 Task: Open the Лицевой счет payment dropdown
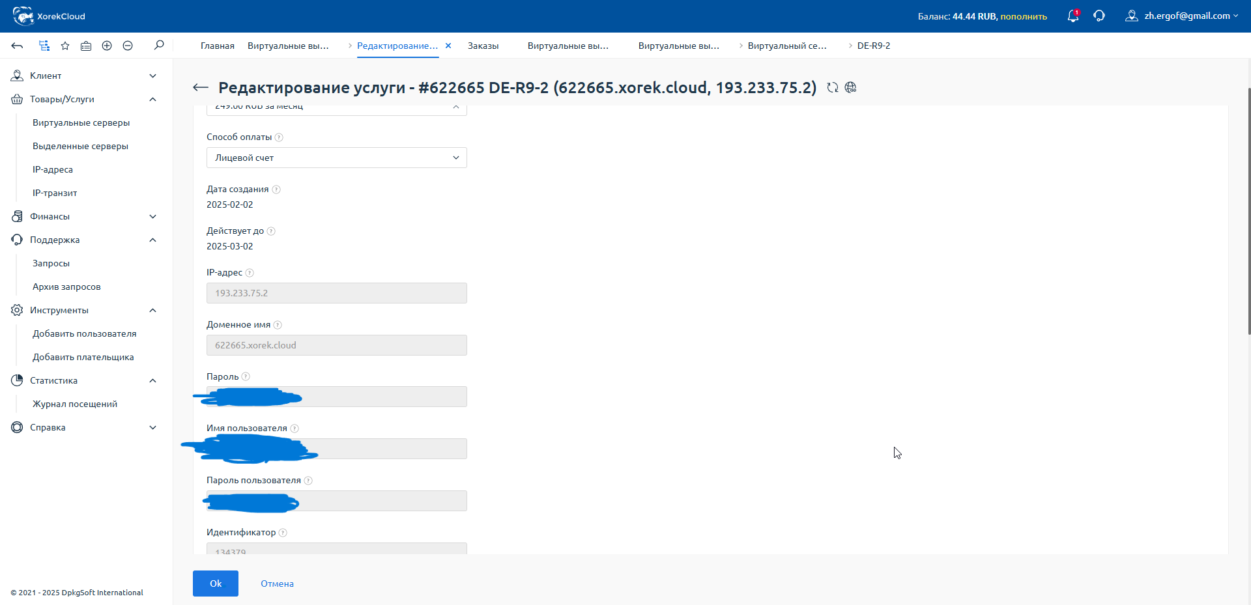pyautogui.click(x=337, y=158)
